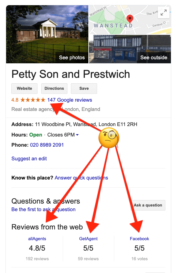Open the "147 Google reviews" link
The image size is (177, 273).
pos(69,100)
